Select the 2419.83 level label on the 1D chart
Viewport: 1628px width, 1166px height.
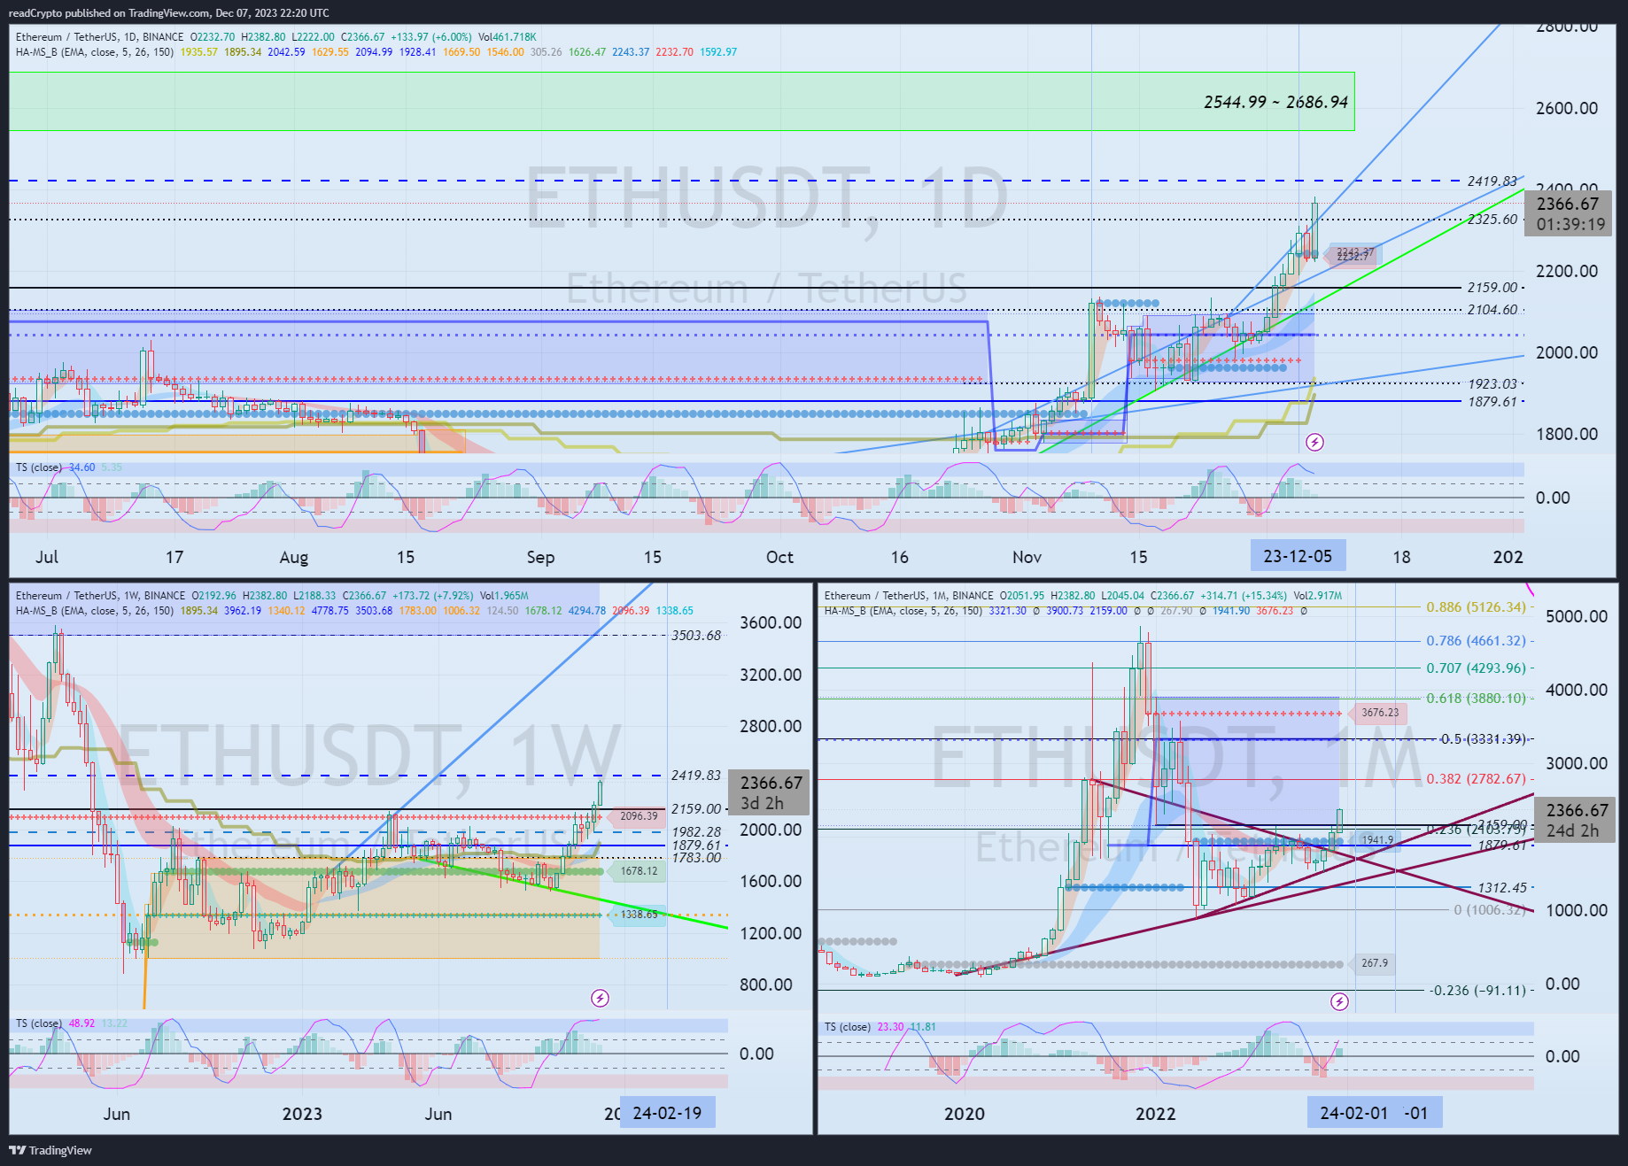(1492, 181)
